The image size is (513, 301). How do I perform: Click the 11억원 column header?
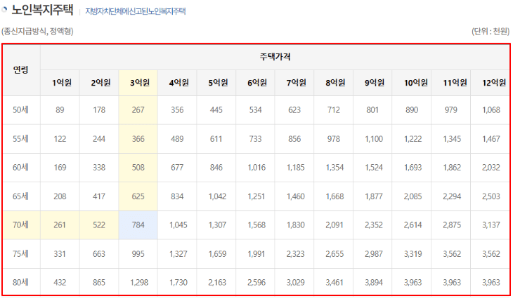pyautogui.click(x=451, y=83)
